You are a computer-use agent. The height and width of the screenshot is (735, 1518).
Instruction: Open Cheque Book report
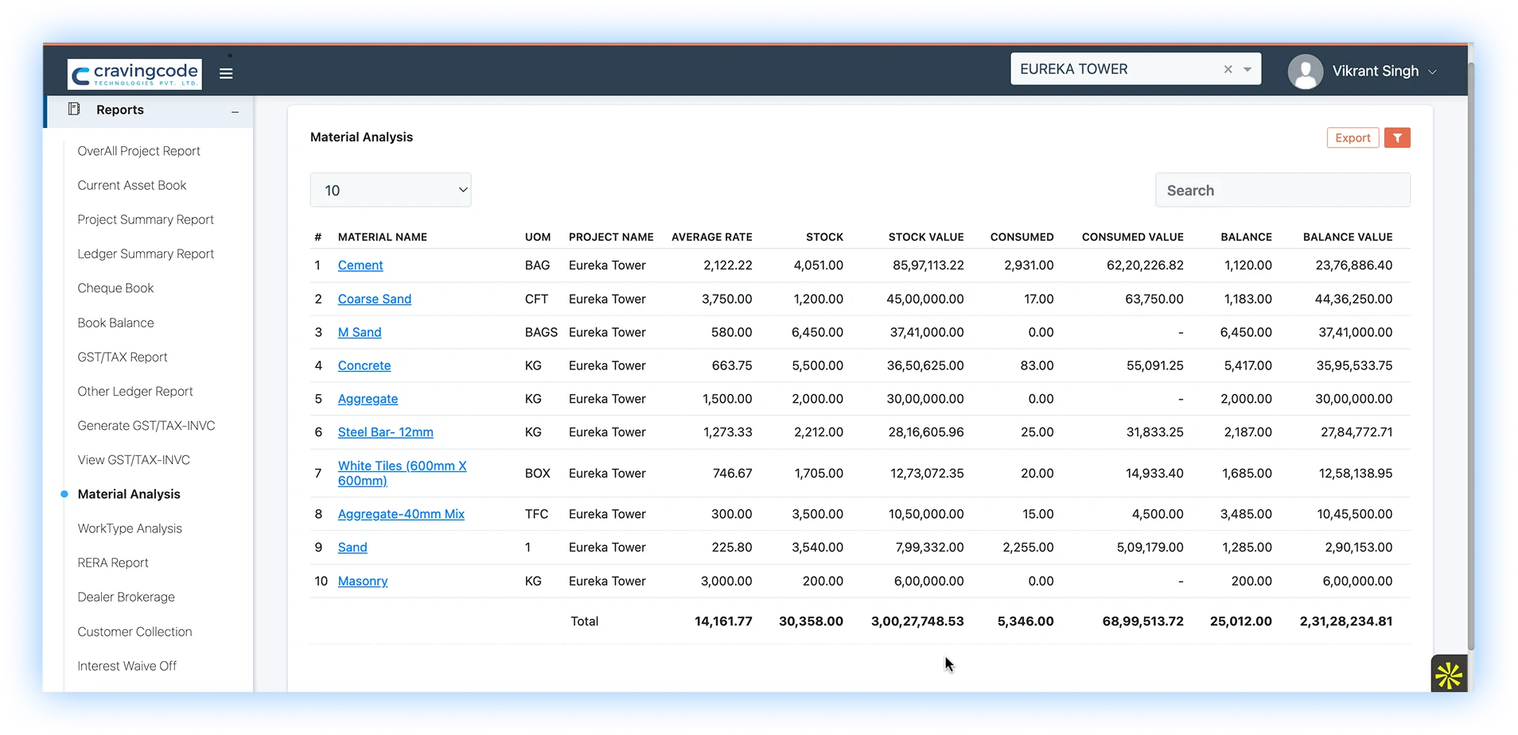(x=115, y=288)
